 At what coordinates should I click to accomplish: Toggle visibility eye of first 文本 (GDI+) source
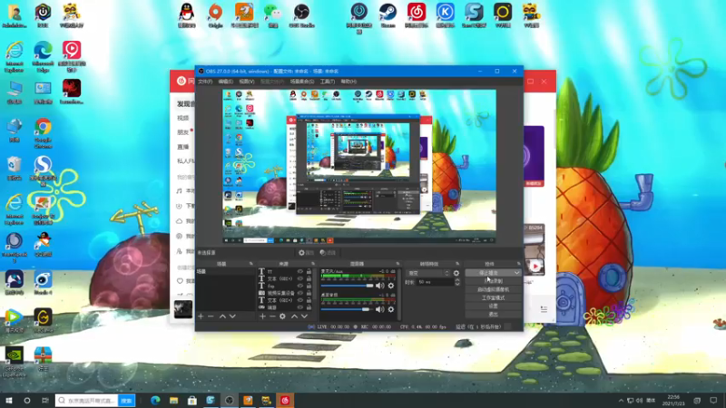[300, 279]
